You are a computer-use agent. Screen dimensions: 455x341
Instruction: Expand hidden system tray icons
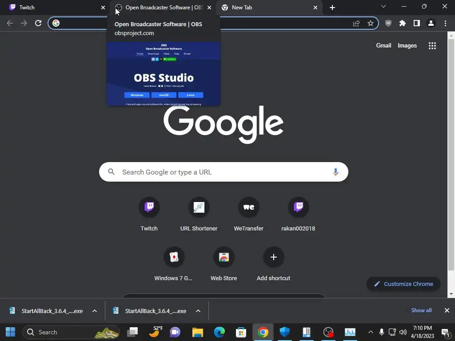[371, 332]
